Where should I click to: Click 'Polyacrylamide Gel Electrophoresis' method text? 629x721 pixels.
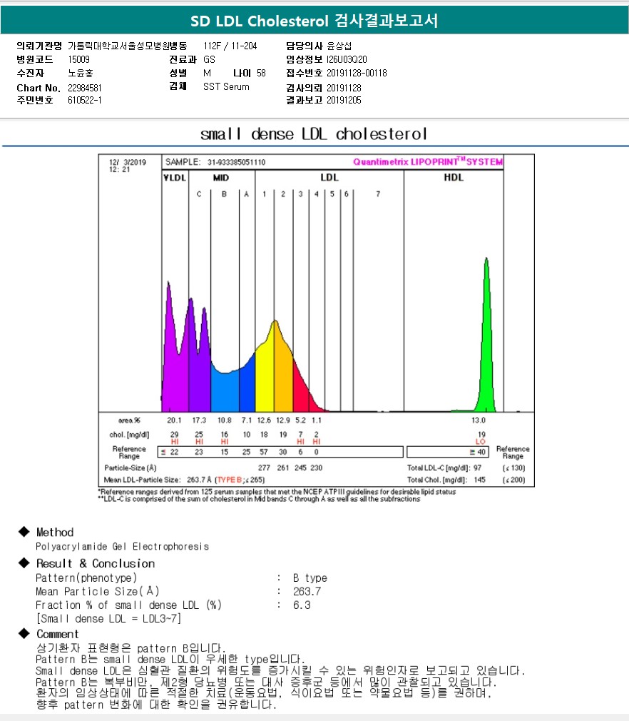(122, 547)
